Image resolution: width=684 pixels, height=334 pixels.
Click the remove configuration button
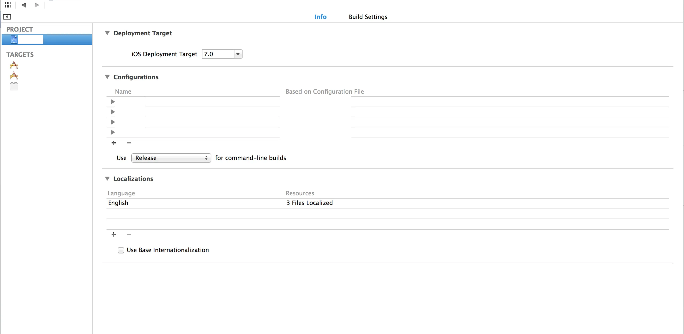(x=129, y=143)
